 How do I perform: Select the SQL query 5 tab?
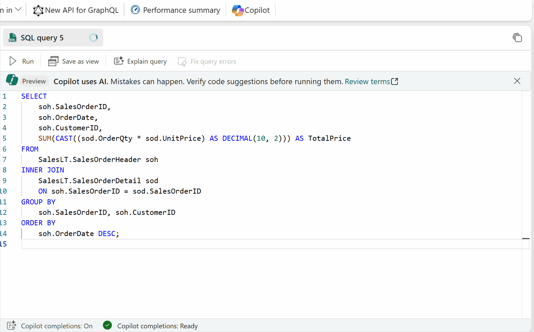[x=53, y=38]
